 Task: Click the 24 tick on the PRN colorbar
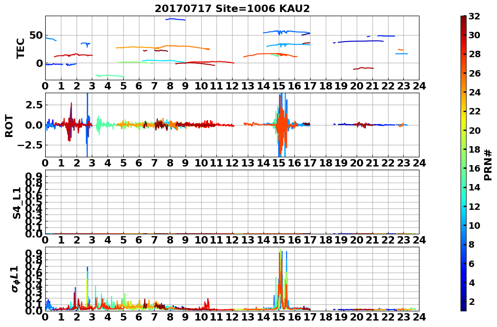click(x=474, y=92)
